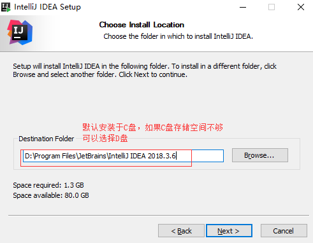Image resolution: width=313 pixels, height=243 pixels.
Task: Click the 'Choose Install Location' heading
Action: [x=142, y=25]
